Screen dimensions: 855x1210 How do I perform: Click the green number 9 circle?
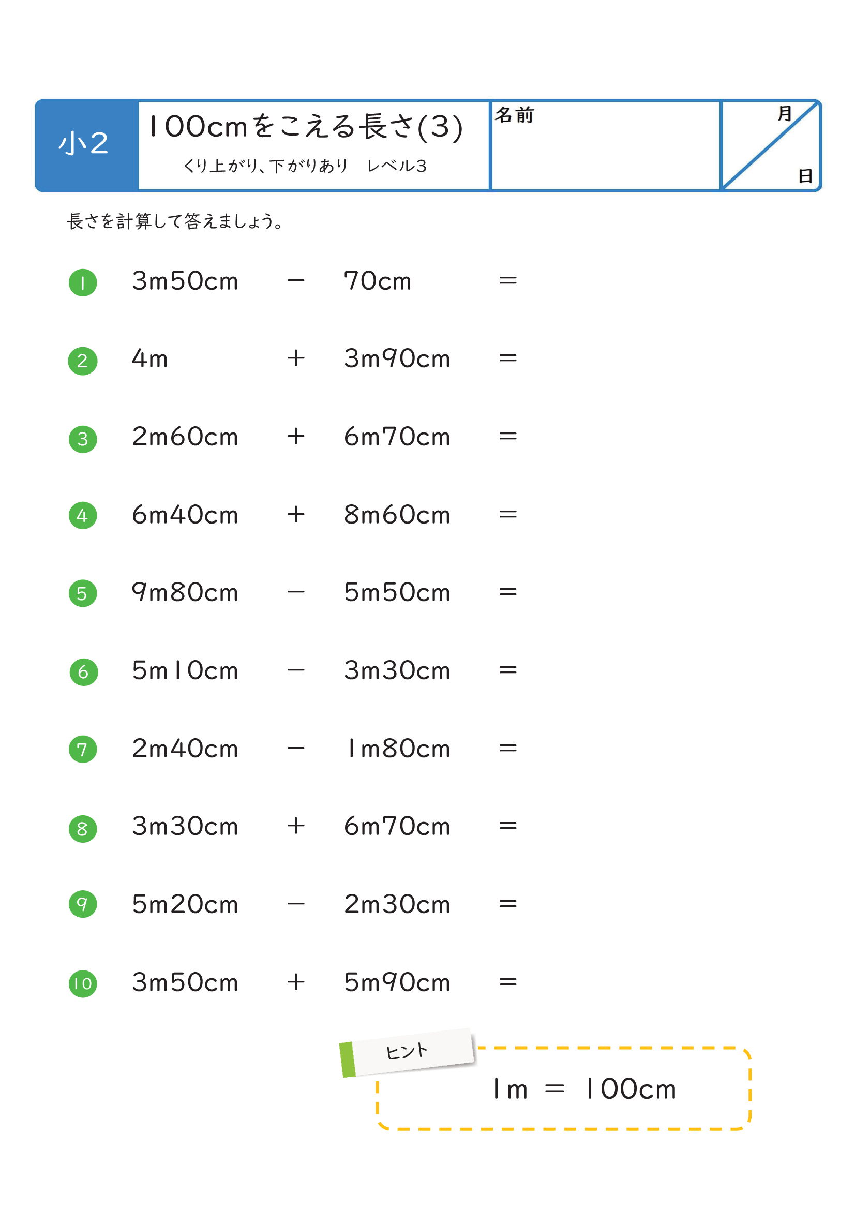(x=83, y=904)
